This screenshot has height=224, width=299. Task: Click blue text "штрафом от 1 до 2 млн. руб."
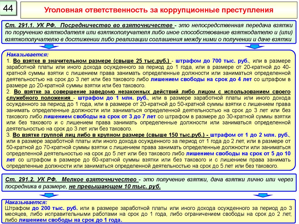250,135
